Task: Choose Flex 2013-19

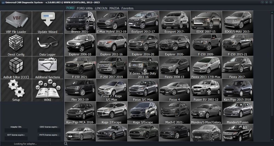Action: point(80,90)
